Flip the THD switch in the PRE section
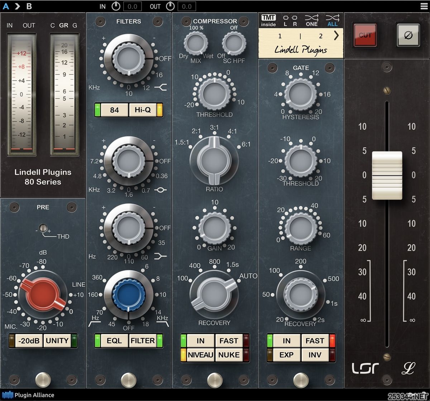The height and width of the screenshot is (401, 430). tap(43, 228)
